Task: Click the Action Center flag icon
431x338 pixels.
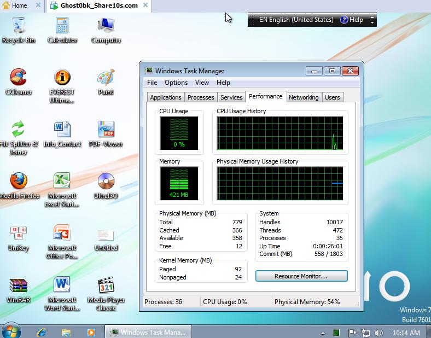Action: point(352,333)
